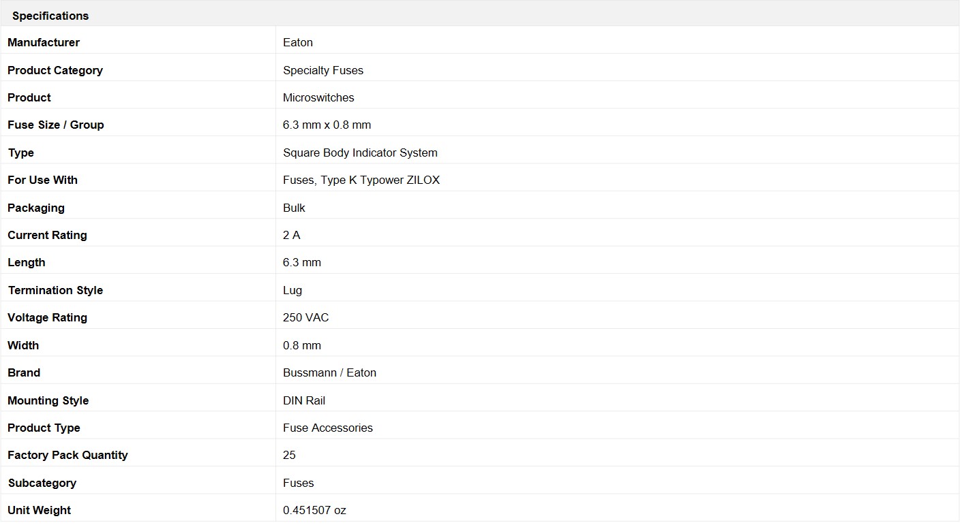Select the Fuses subcategory value
Viewport: 960px width, 525px height.
tap(299, 483)
